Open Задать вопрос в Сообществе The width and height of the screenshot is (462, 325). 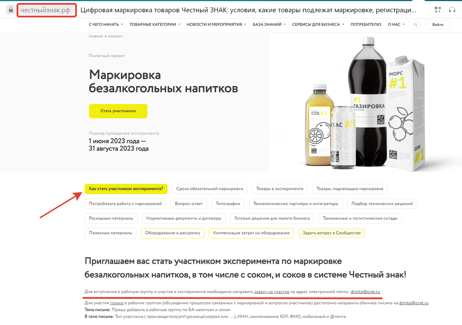click(x=331, y=233)
